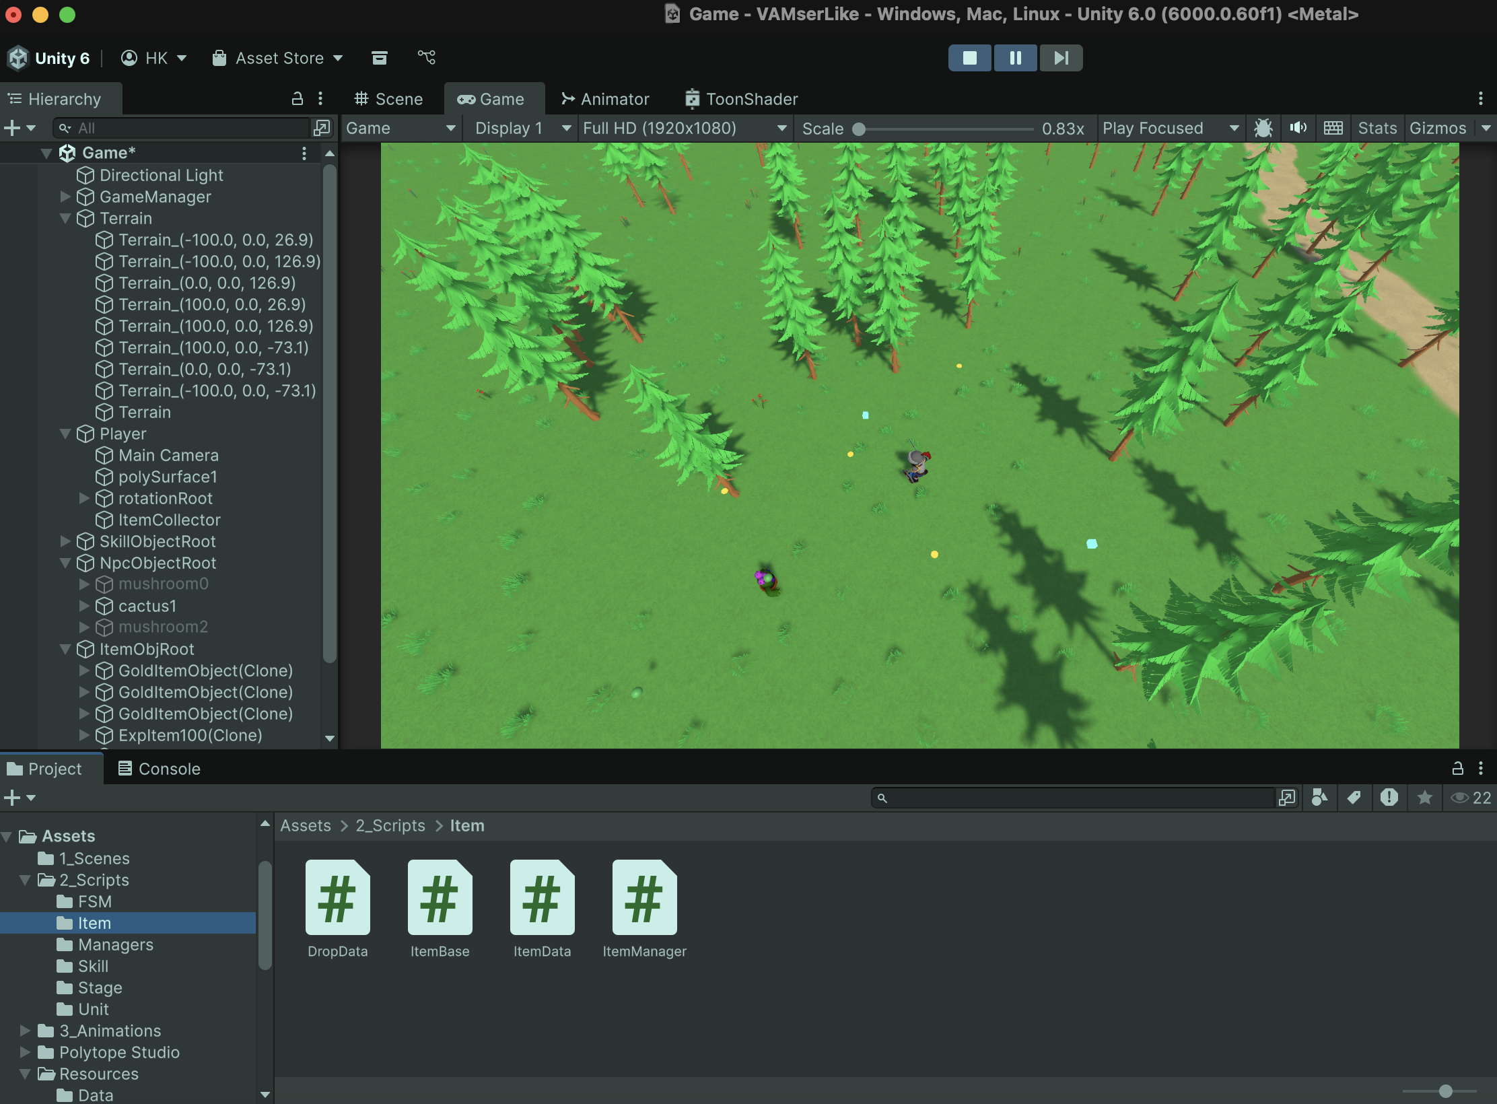1497x1104 pixels.
Task: Open the Undo History icon in the toolbar
Action: (380, 58)
